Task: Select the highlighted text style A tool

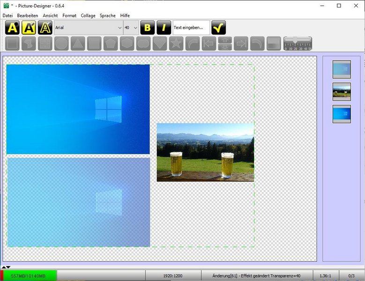Action: pos(29,28)
